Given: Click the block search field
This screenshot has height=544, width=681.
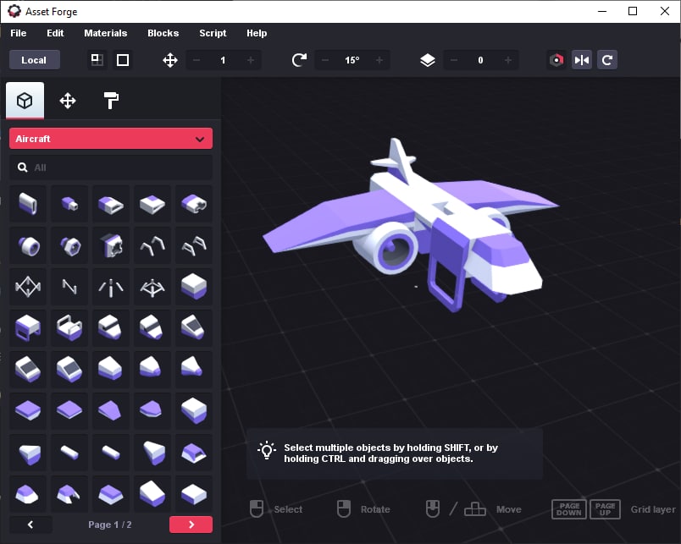Looking at the screenshot, I should (111, 168).
